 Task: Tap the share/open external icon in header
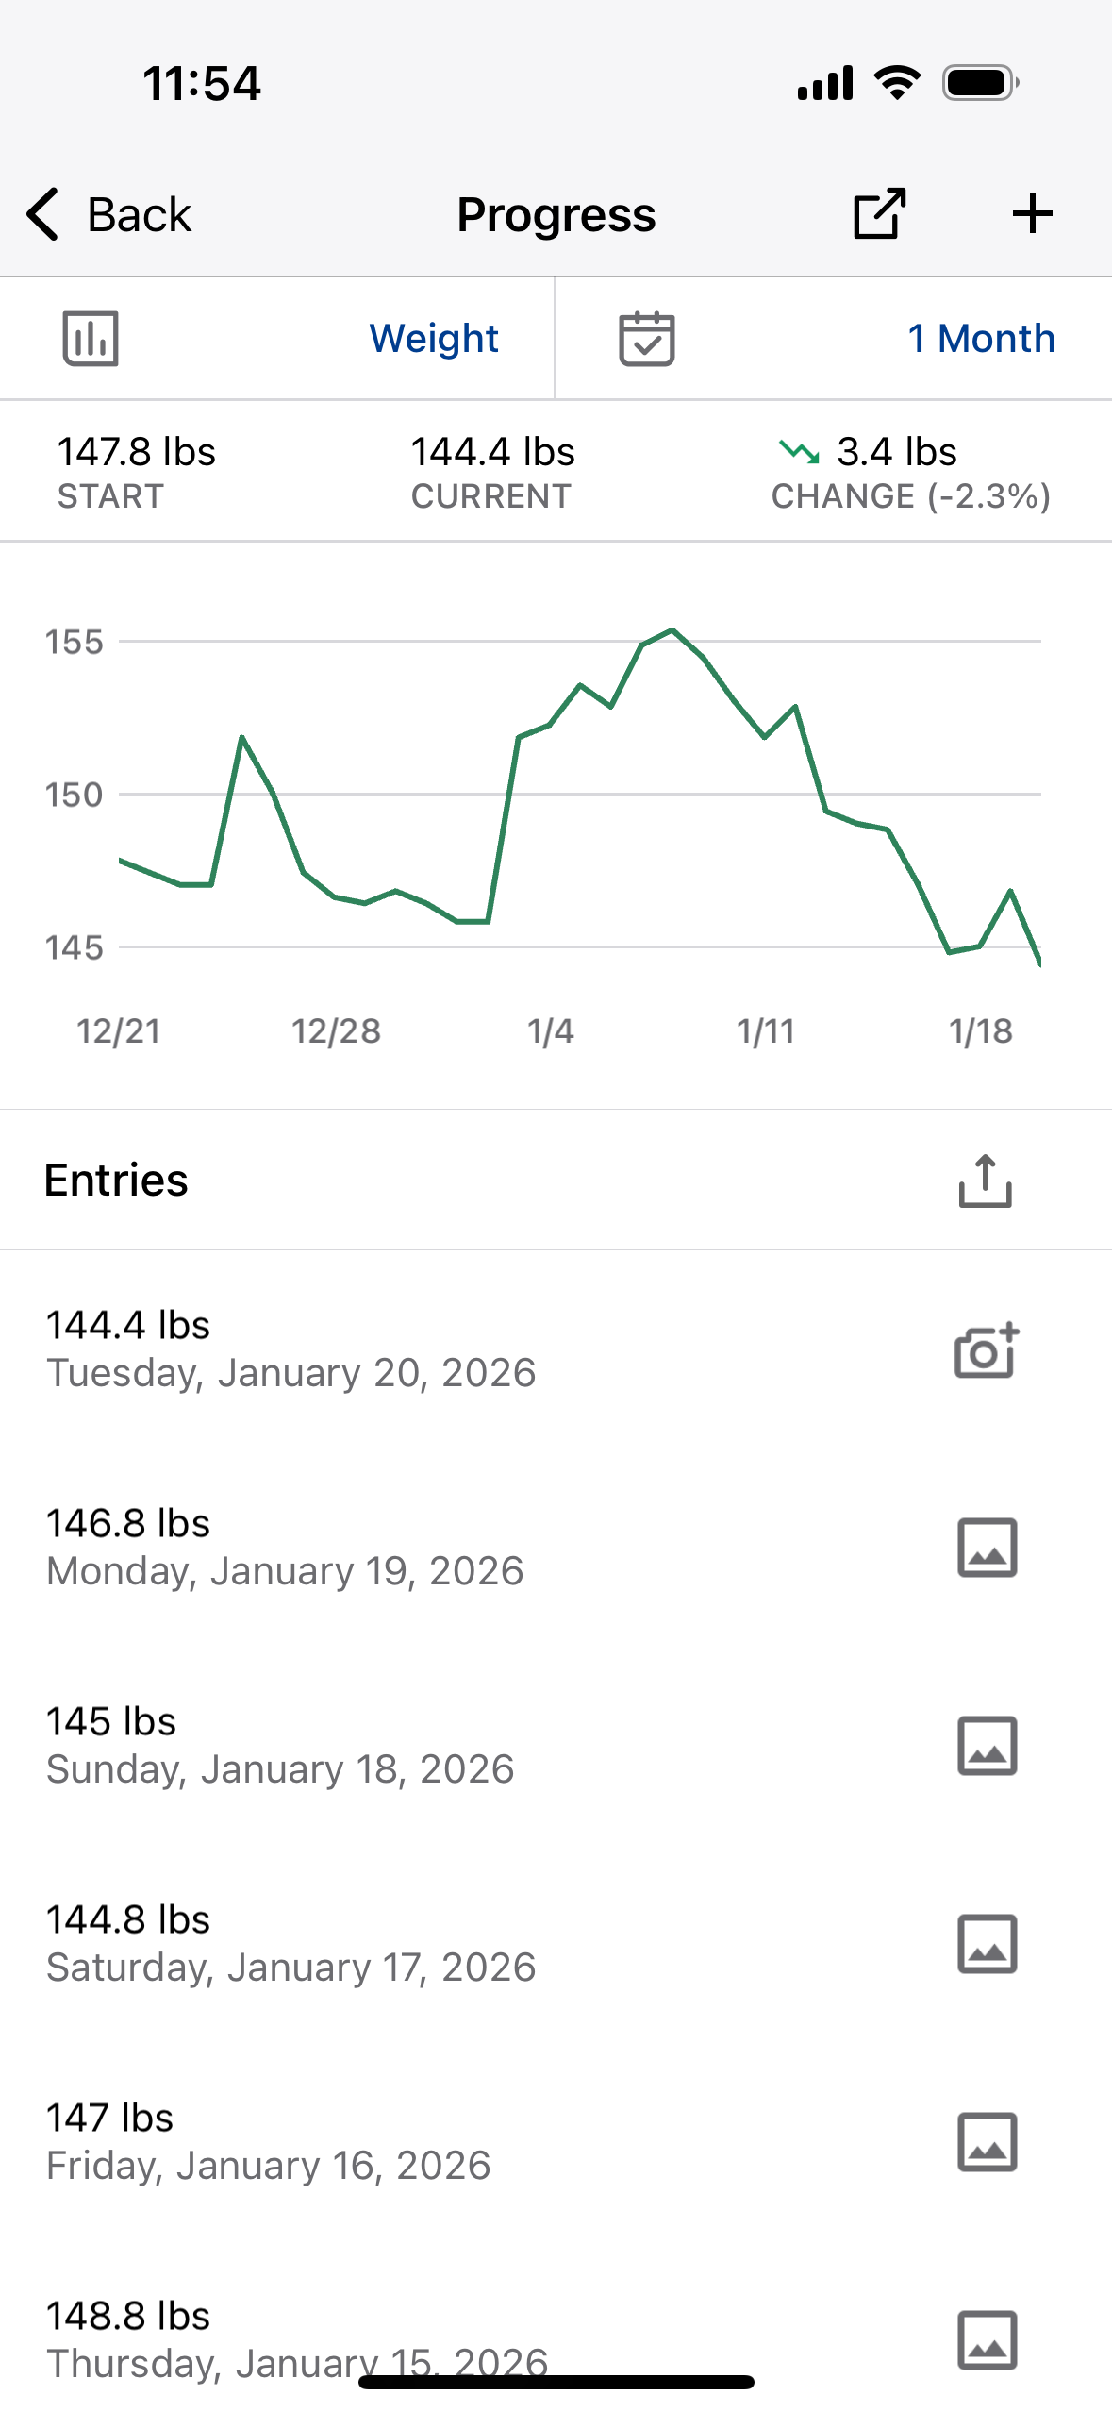tap(879, 213)
